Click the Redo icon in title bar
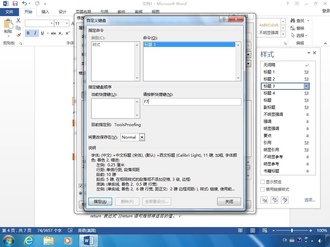The width and height of the screenshot is (330, 247). (37, 3)
